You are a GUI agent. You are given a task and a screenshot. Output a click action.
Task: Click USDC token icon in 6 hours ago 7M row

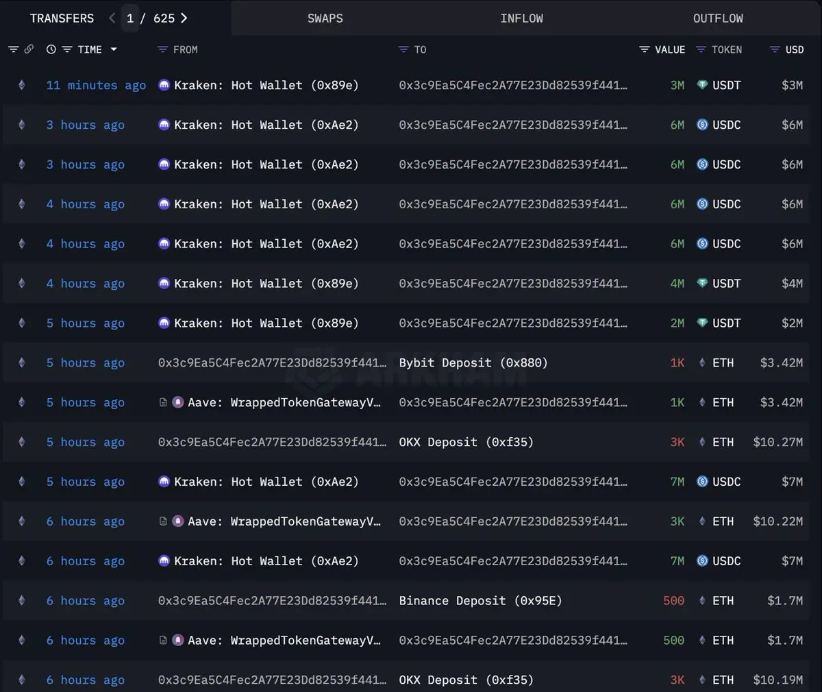point(702,560)
